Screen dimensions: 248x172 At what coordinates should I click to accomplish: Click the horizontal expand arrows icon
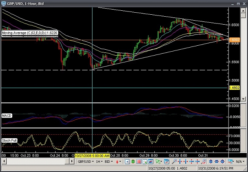pyautogui.click(x=186, y=162)
